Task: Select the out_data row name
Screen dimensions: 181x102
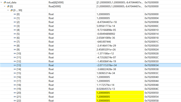Action: [x=11, y=3]
